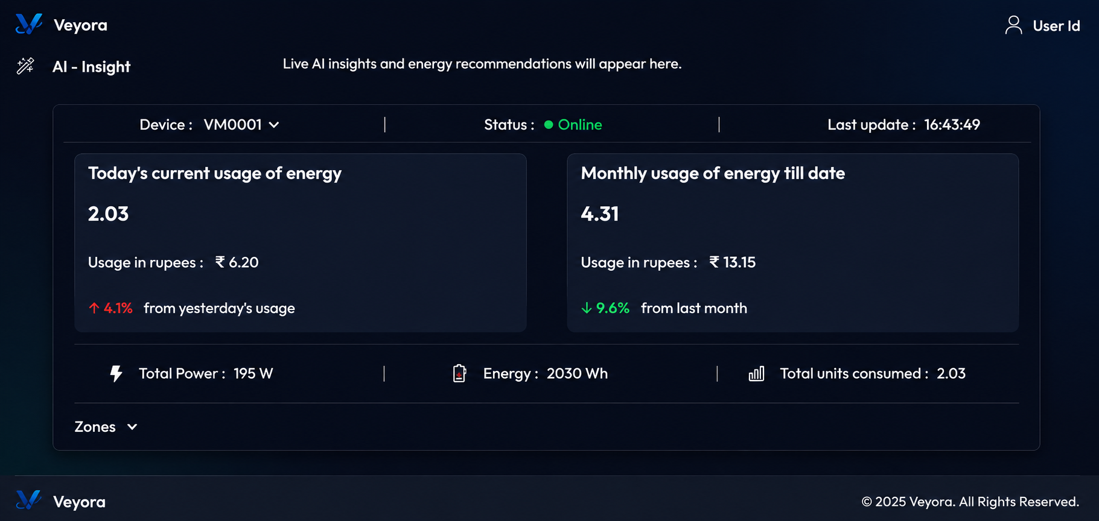Open the VM0001 device dropdown
This screenshot has width=1099, height=521.
coord(241,125)
